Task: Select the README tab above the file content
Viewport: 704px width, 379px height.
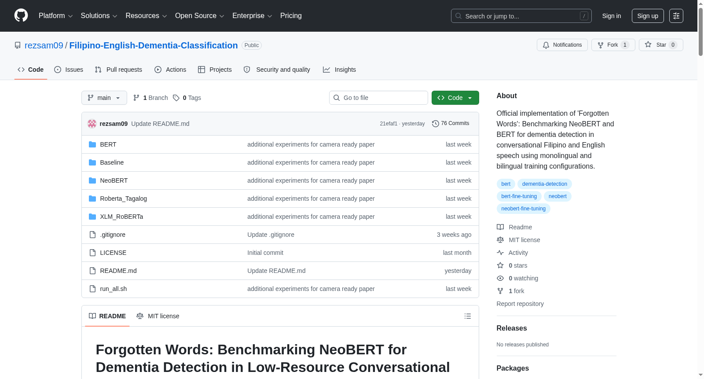Action: pos(107,316)
